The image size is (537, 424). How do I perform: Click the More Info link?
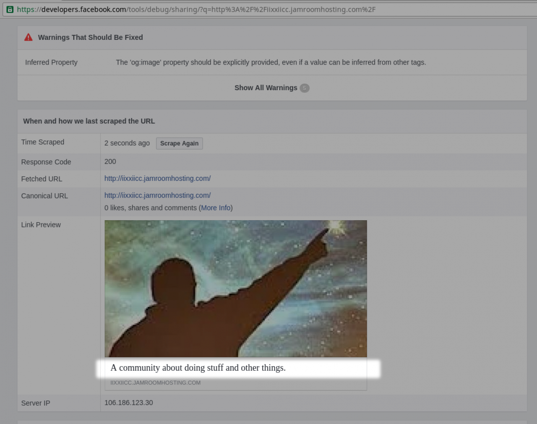[x=216, y=208]
